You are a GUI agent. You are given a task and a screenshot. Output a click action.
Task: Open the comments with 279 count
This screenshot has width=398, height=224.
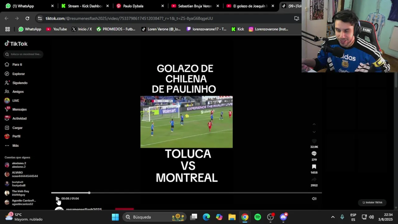[x=314, y=153]
